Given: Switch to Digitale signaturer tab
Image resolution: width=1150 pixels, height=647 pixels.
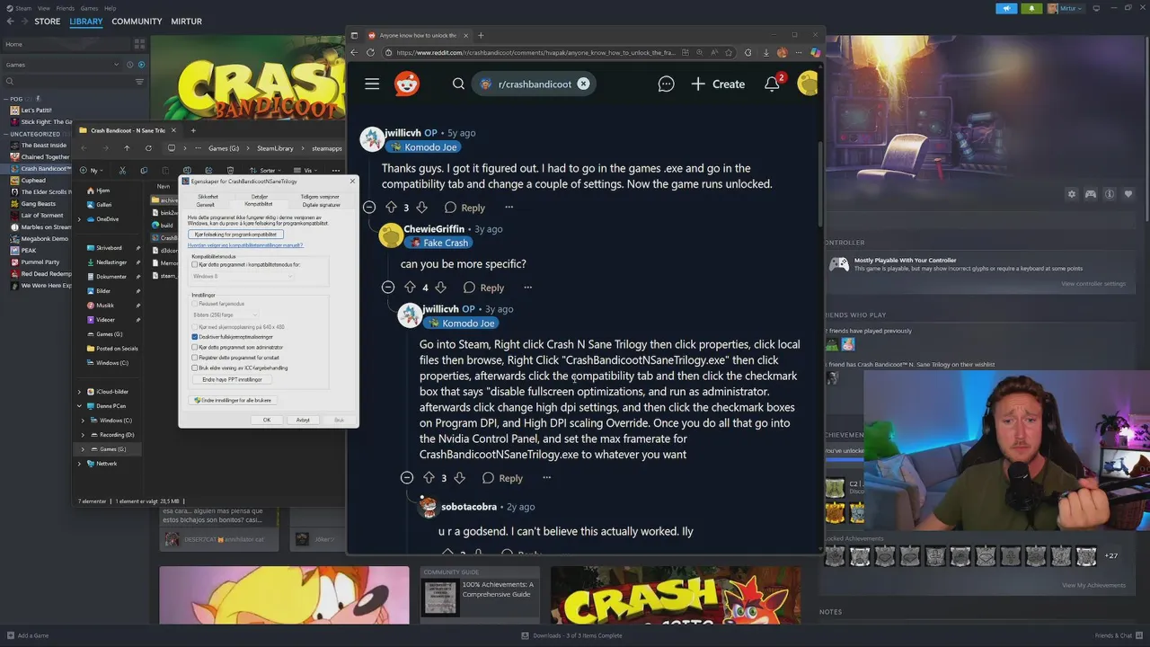Looking at the screenshot, I should 322,204.
